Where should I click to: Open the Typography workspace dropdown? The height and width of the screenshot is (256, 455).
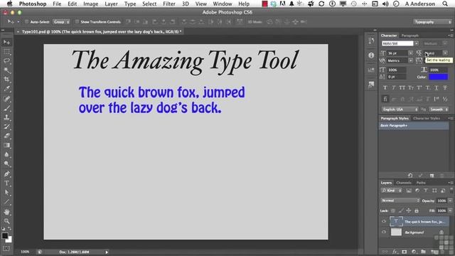pyautogui.click(x=432, y=22)
